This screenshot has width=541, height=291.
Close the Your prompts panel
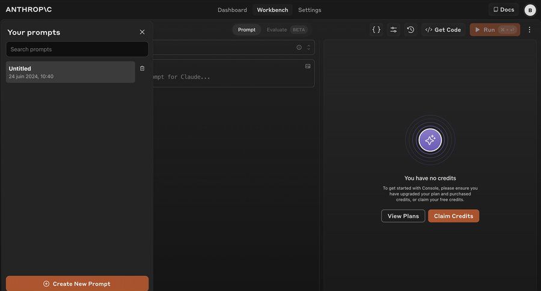142,32
